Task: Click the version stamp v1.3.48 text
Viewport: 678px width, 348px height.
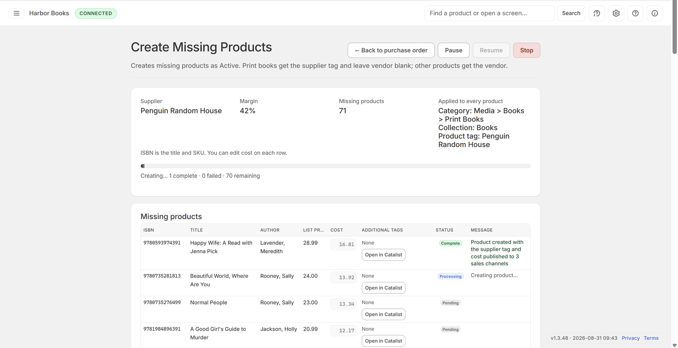Action: (584, 338)
